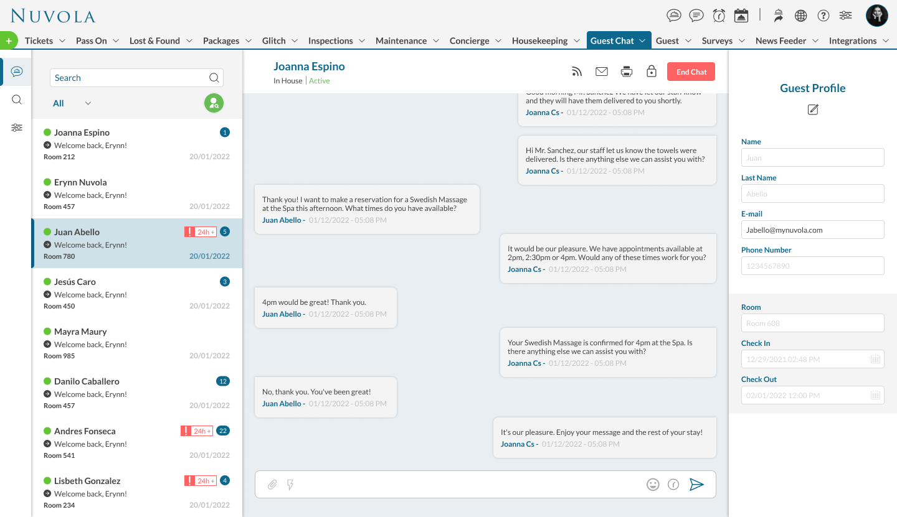The image size is (897, 517).
Task: Open Erynn Nuvola's conversation
Action: tap(137, 193)
